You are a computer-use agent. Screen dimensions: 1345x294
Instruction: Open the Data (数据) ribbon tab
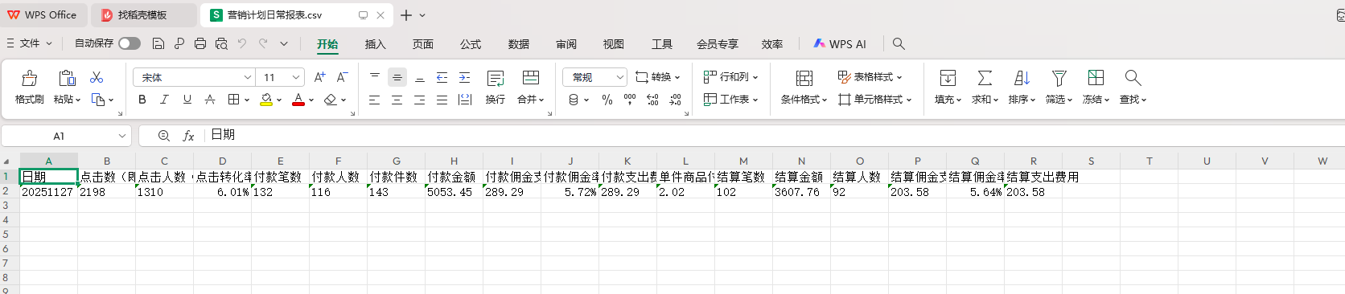[x=519, y=44]
